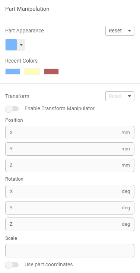140x273 pixels.
Task: Select the blue recent color
Action: coord(13,72)
